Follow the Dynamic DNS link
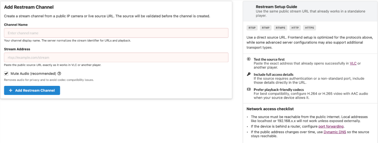The height and width of the screenshot is (143, 378). [x=335, y=132]
